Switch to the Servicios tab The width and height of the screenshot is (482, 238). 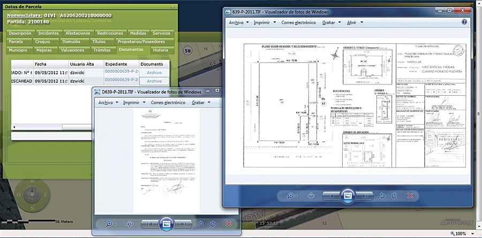click(x=161, y=33)
